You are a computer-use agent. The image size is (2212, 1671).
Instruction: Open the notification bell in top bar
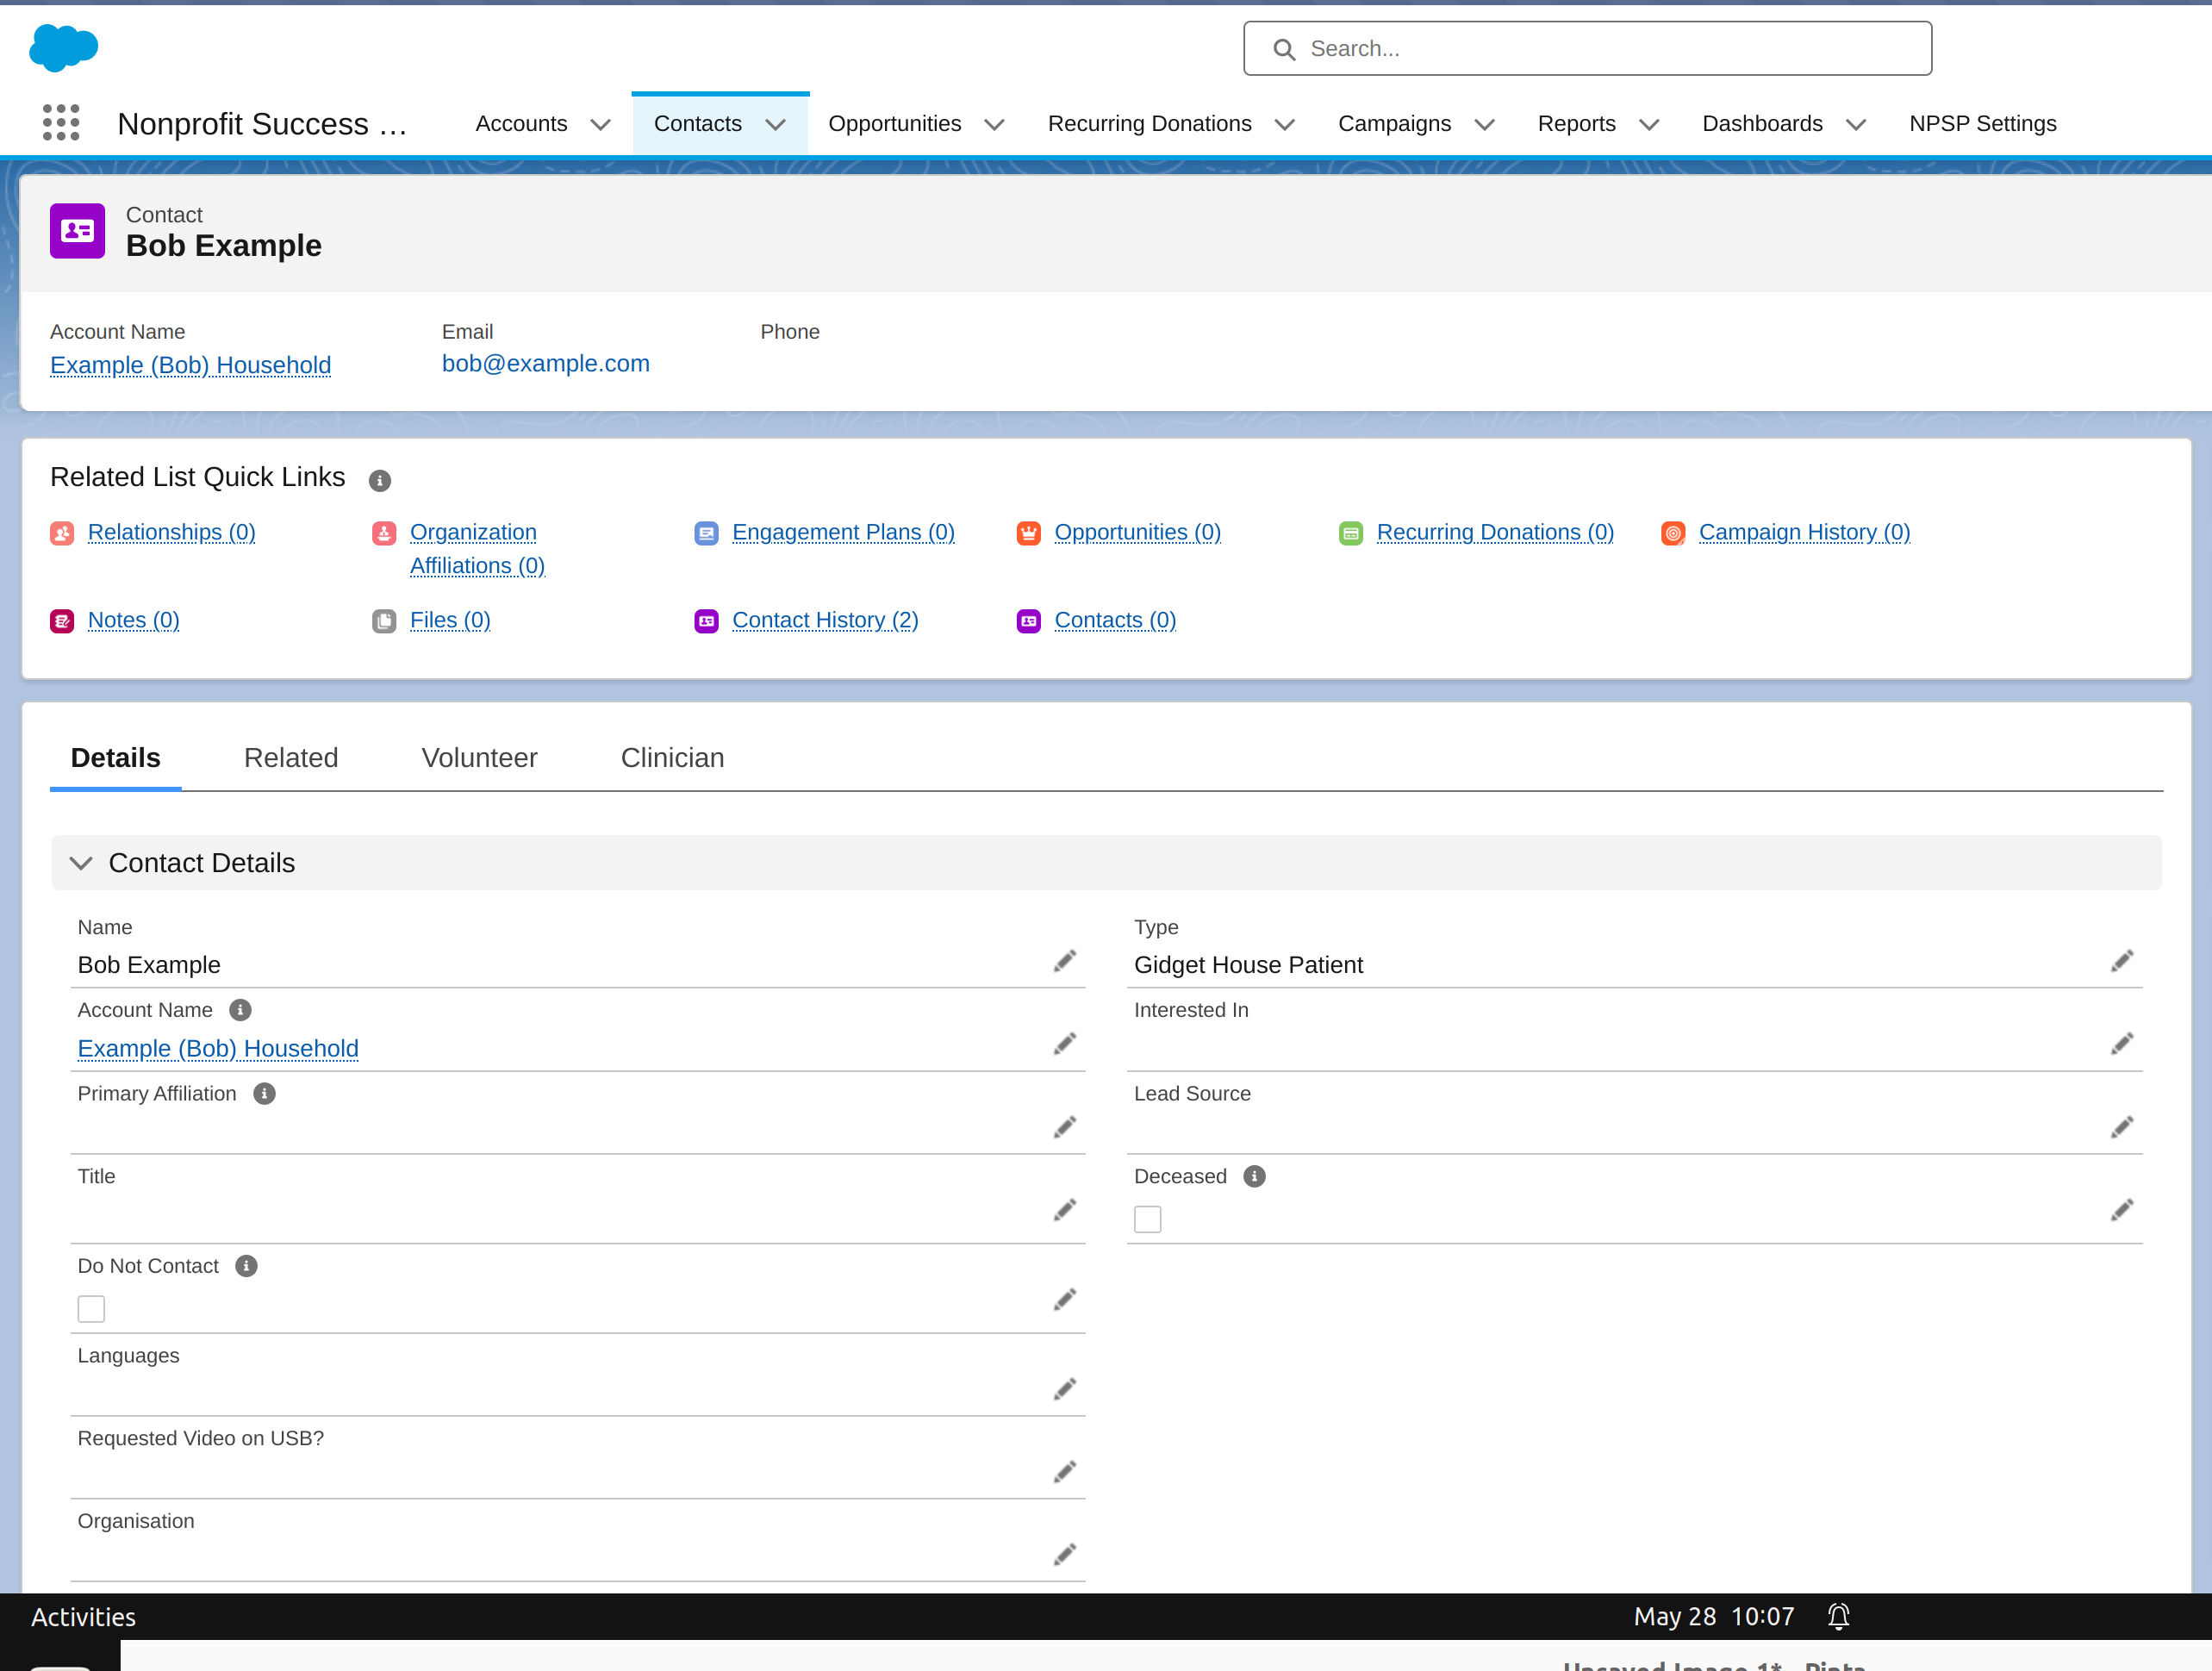coord(1838,1616)
